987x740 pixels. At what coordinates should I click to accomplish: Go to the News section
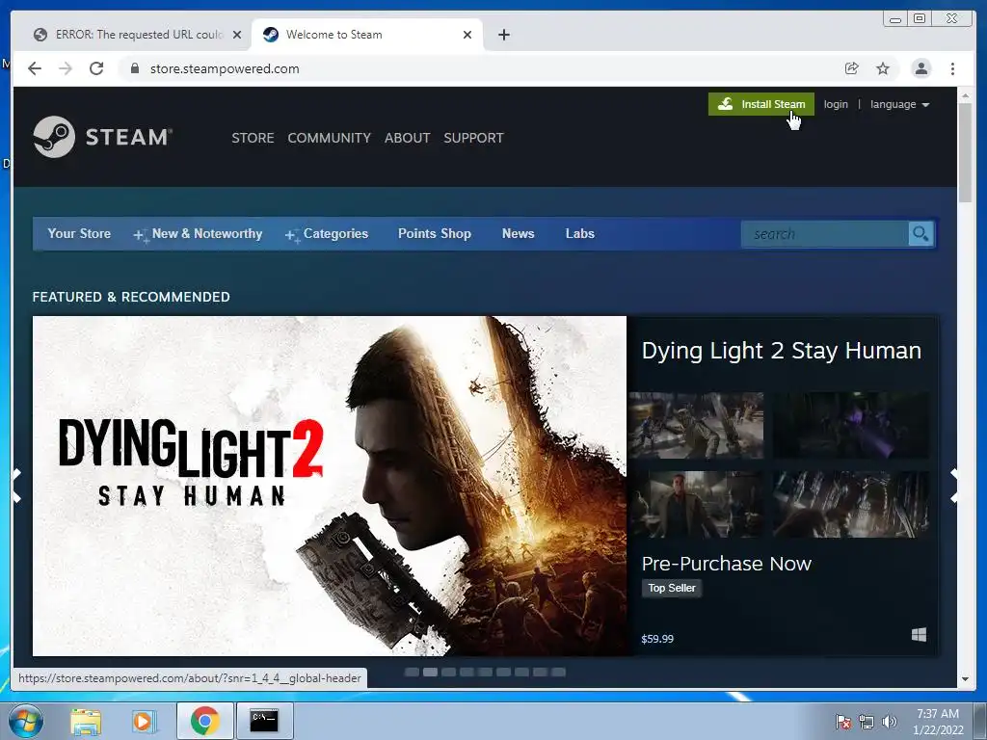pyautogui.click(x=518, y=233)
